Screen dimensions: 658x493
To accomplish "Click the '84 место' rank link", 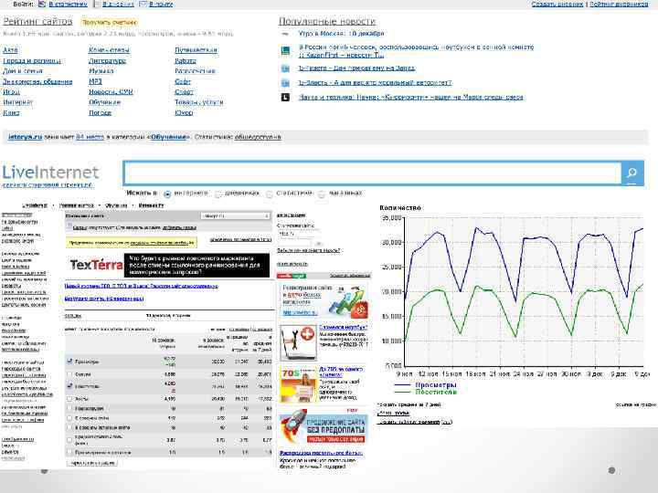I will point(90,137).
